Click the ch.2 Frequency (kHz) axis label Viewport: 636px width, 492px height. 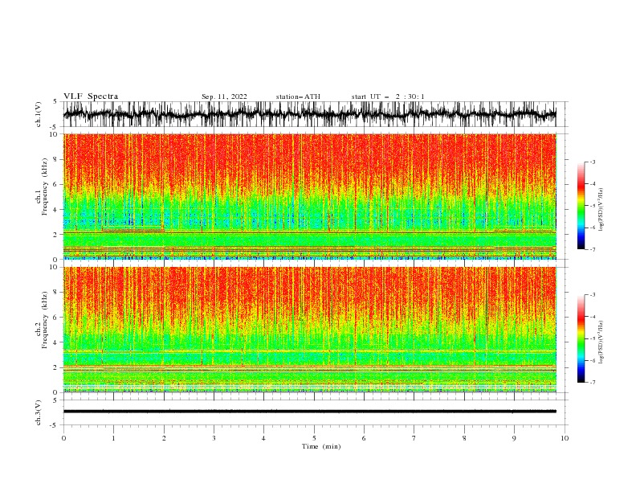pos(42,320)
